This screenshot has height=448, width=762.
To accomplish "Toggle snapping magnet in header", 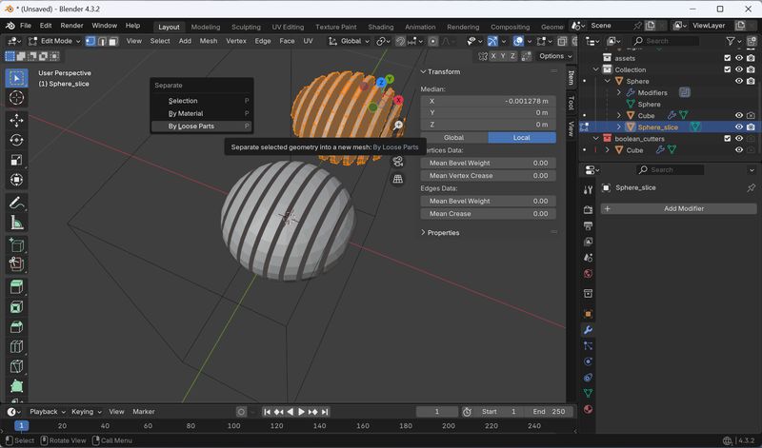I will [400, 41].
